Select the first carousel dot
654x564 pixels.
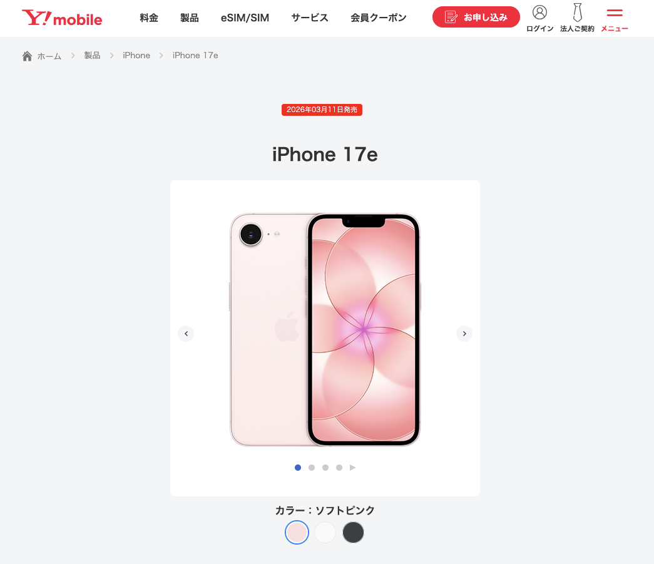[x=298, y=468]
